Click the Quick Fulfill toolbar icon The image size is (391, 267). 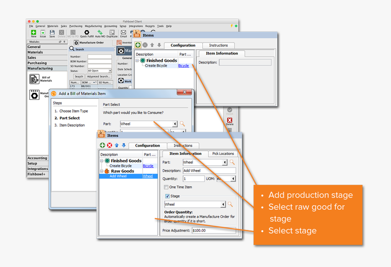[86, 32]
